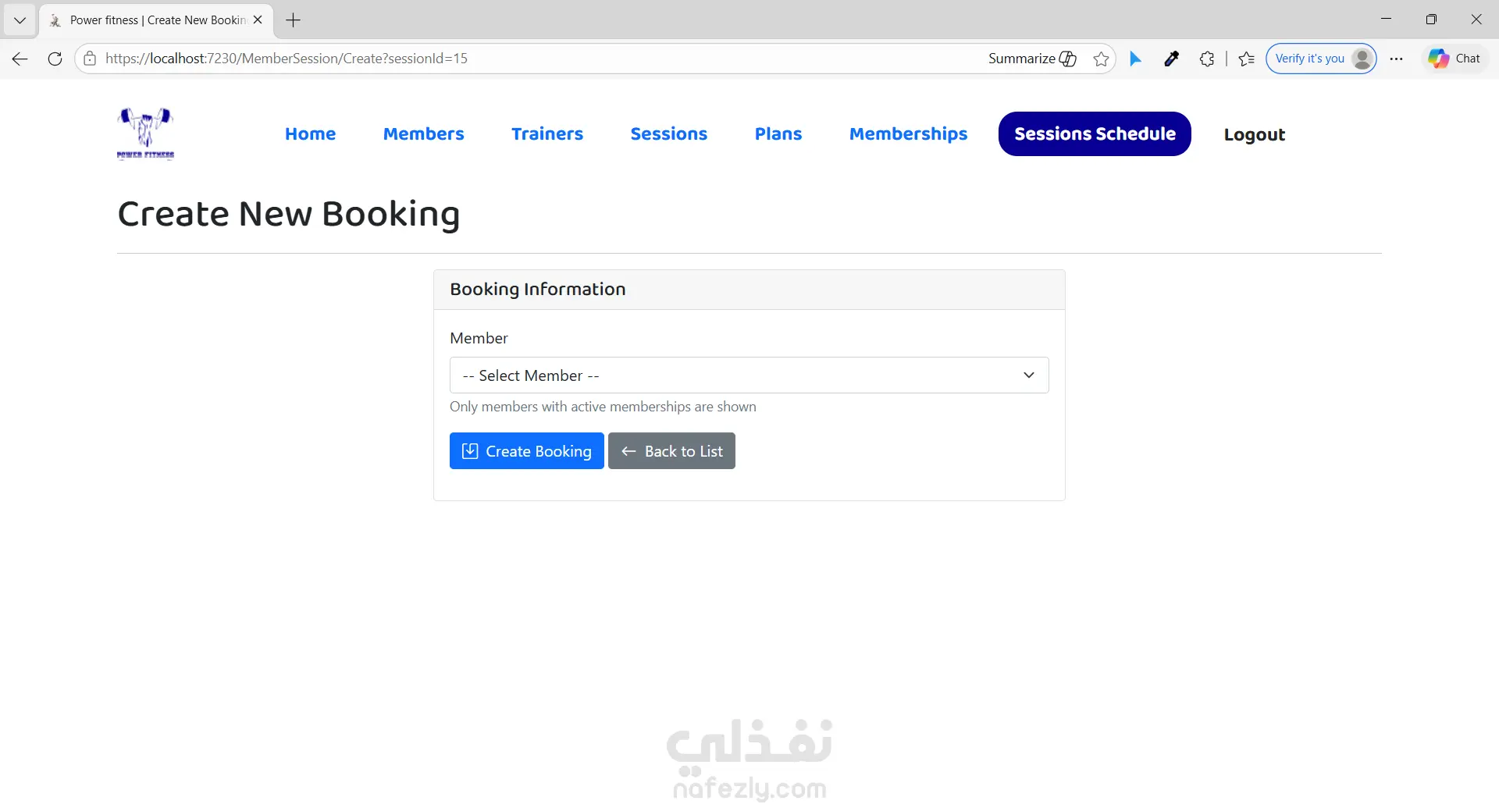Add this page to favorites star
This screenshot has height=804, width=1499.
pos(1101,59)
